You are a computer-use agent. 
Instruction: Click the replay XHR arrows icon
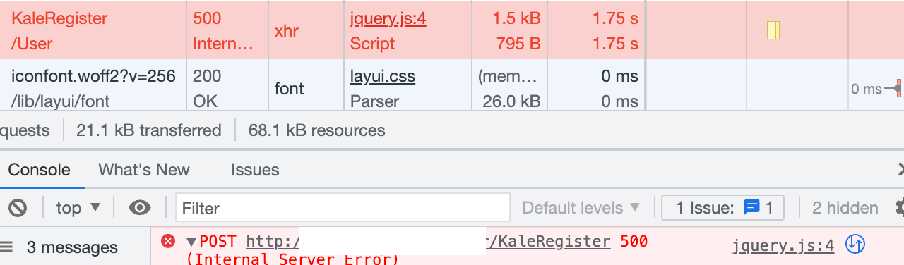pos(855,245)
